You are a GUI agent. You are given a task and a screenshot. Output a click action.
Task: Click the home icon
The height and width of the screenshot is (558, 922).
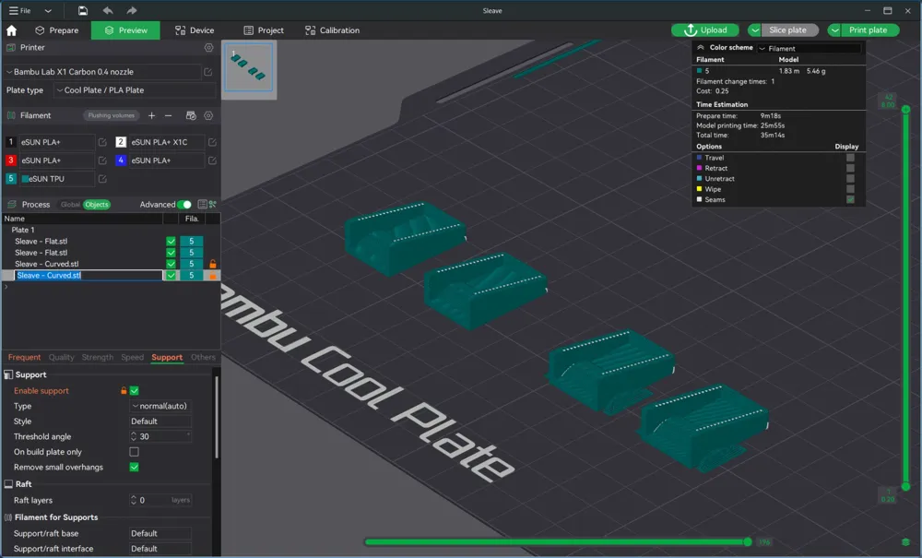11,30
